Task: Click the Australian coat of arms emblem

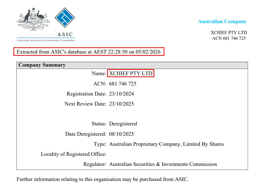Action: point(33,19)
